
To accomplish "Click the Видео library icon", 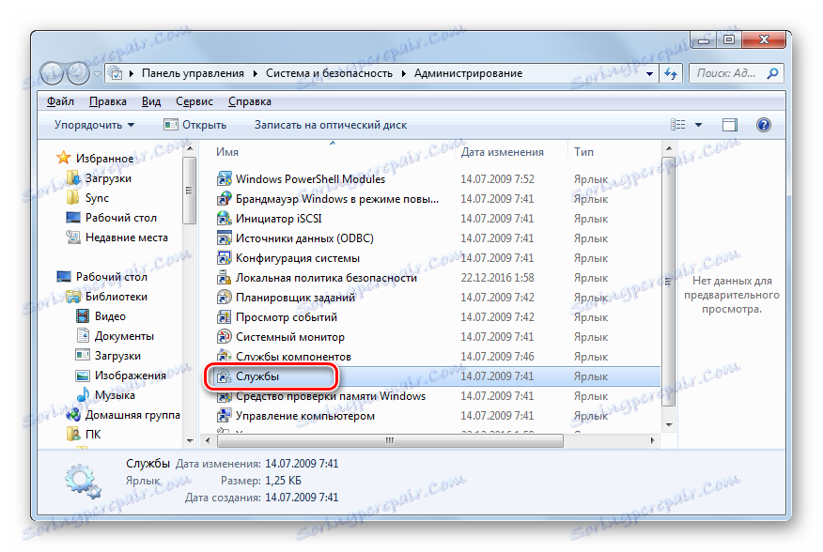I will click(x=83, y=316).
